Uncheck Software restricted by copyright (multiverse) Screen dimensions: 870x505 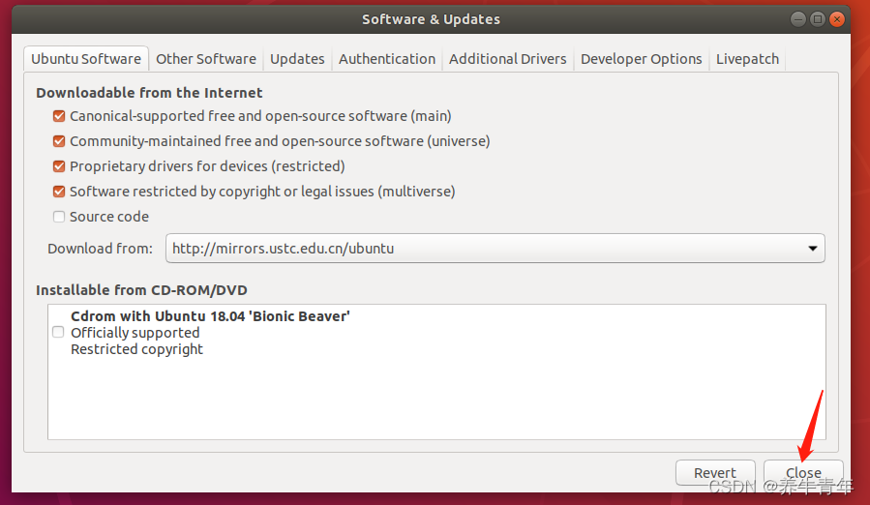(x=59, y=192)
